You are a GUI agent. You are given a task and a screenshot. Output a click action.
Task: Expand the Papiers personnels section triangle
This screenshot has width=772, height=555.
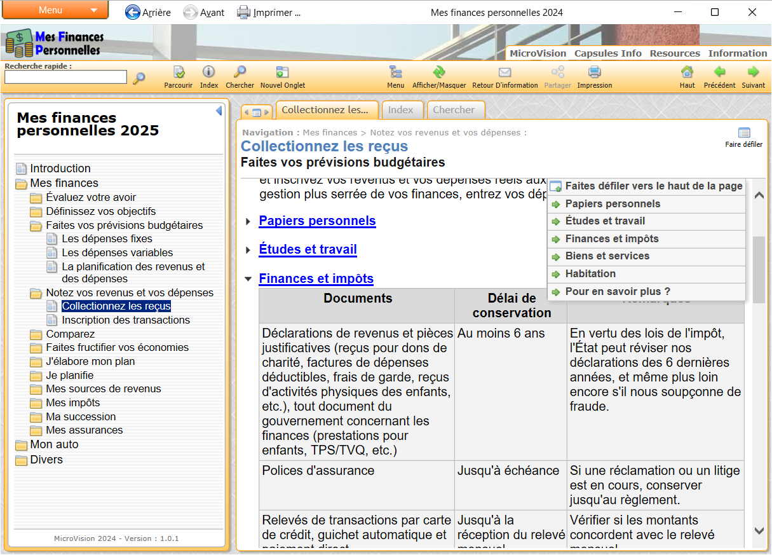pyautogui.click(x=248, y=221)
